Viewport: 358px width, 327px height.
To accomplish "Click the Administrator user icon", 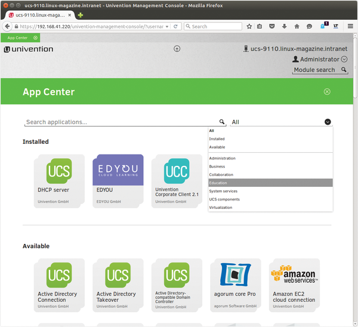I will [295, 59].
